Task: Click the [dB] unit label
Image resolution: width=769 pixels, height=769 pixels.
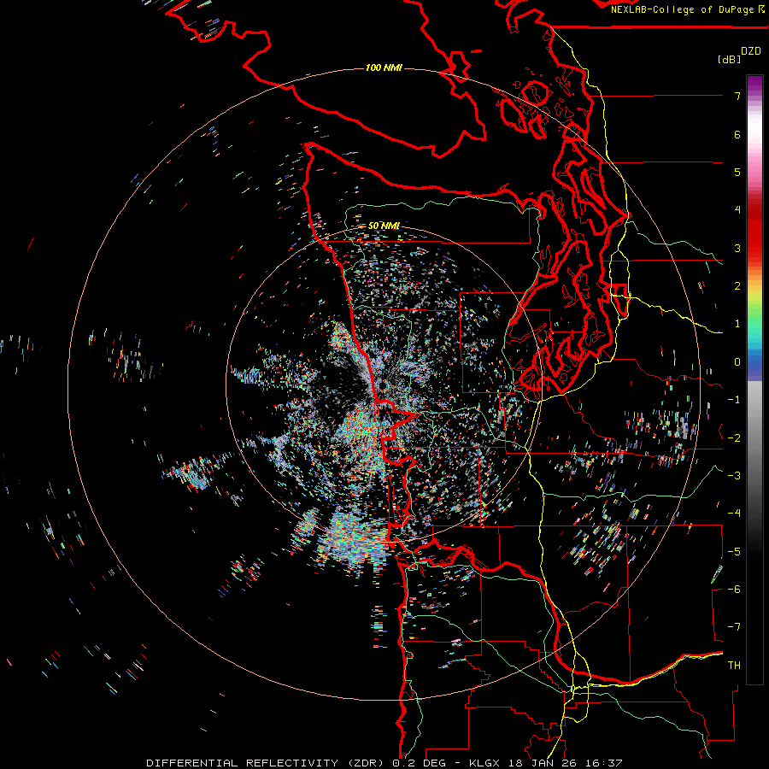Action: click(x=729, y=59)
